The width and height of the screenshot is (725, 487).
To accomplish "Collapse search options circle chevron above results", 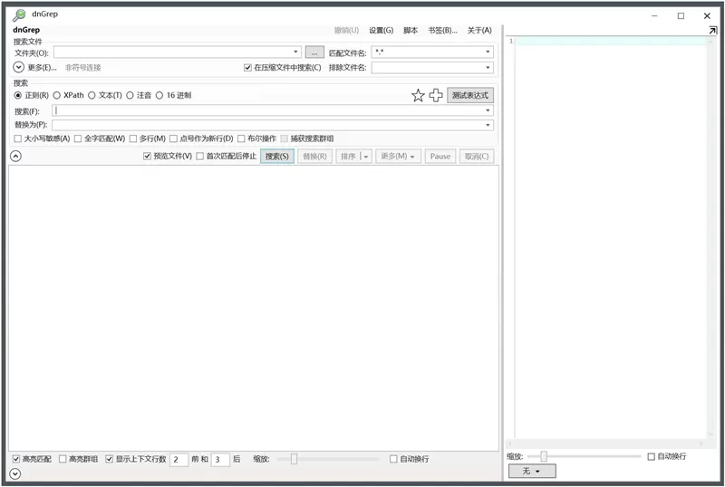I will click(15, 157).
